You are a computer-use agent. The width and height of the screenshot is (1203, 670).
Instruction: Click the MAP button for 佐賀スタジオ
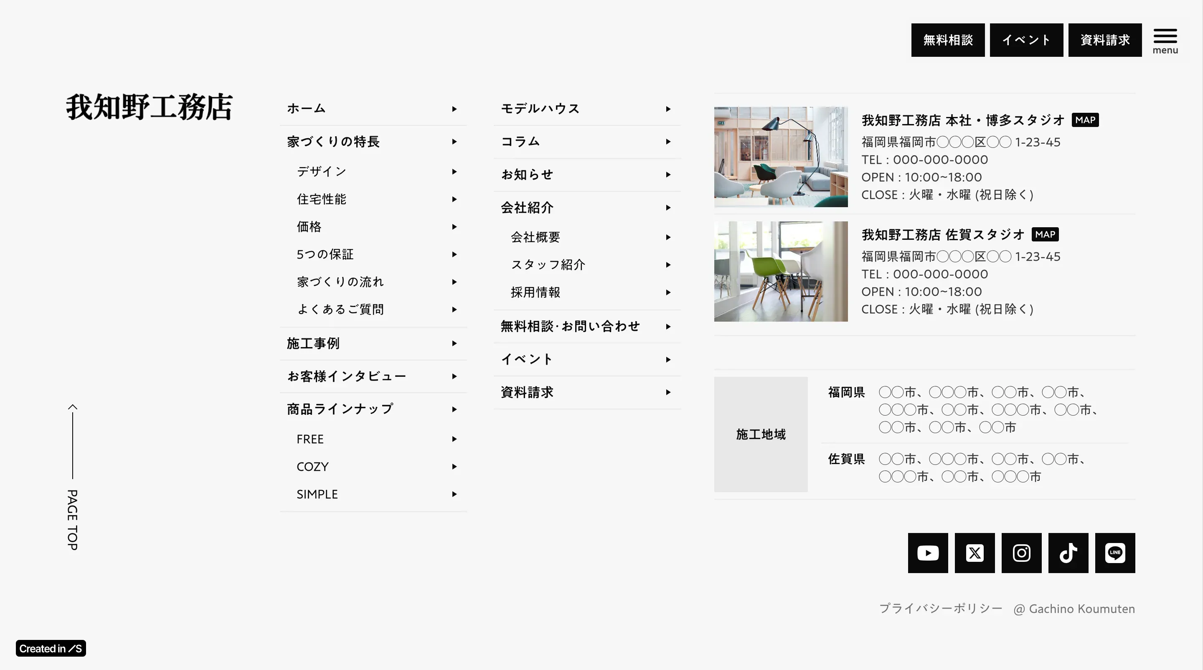point(1045,234)
